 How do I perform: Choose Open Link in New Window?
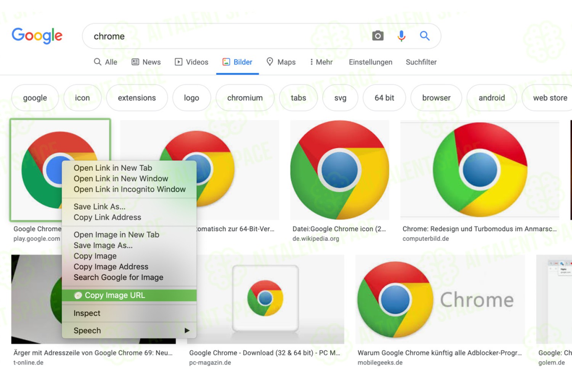[x=129, y=179]
